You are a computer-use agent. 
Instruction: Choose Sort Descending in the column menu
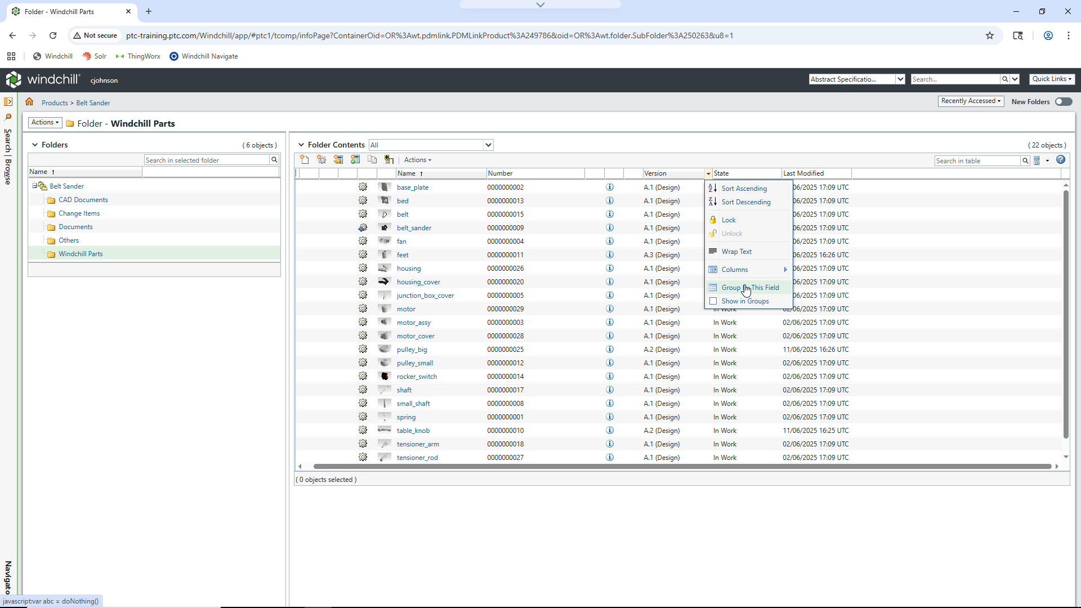[748, 202]
